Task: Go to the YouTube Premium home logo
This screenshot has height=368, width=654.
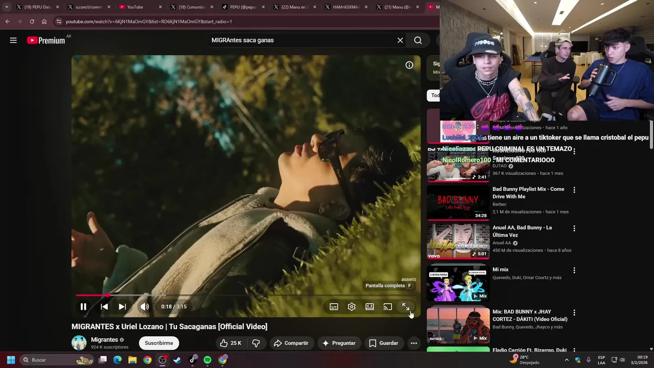Action: [x=46, y=40]
